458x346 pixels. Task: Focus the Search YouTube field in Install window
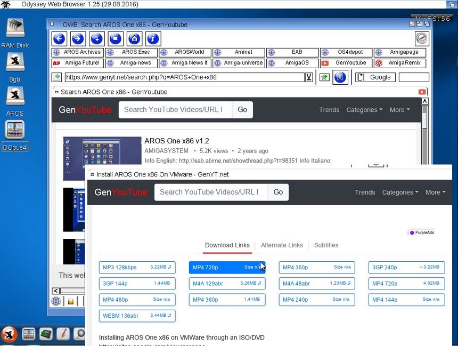(211, 192)
